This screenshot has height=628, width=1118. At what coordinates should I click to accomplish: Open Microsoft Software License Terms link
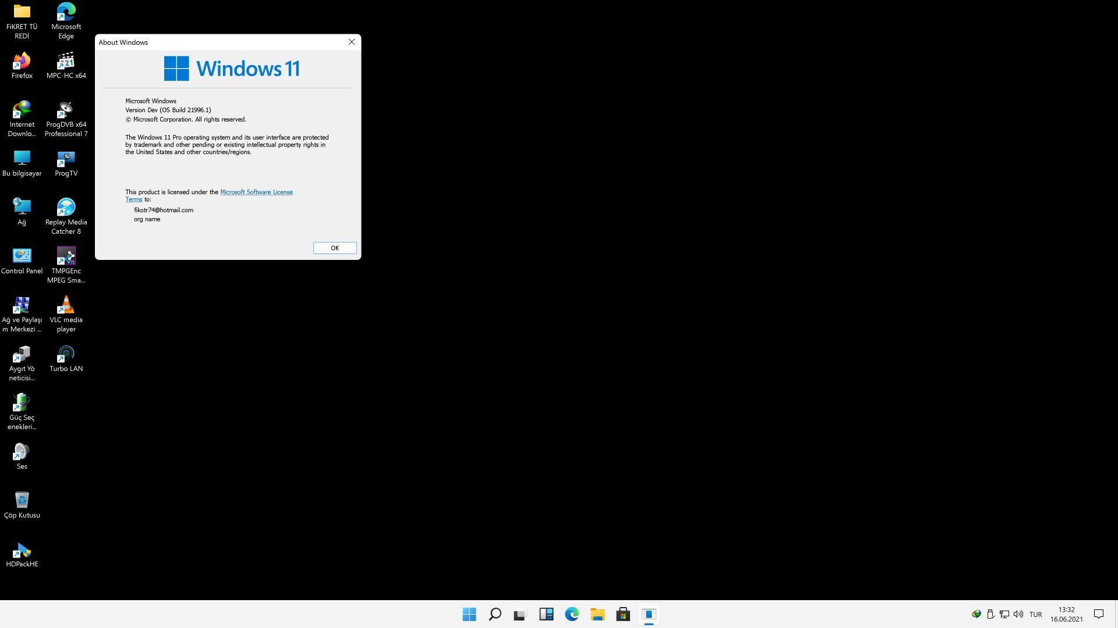(256, 192)
